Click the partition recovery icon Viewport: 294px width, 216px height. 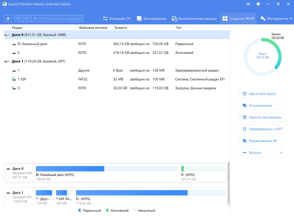coord(174,18)
